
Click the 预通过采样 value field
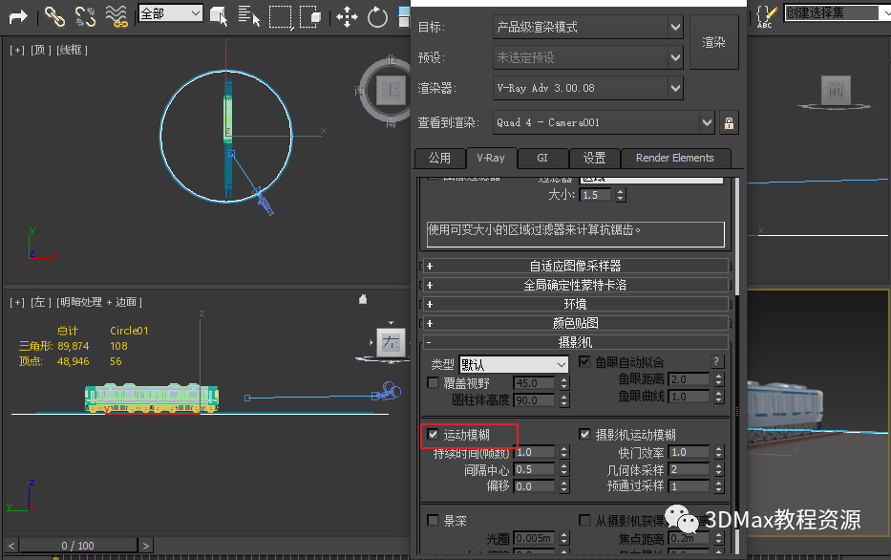689,486
